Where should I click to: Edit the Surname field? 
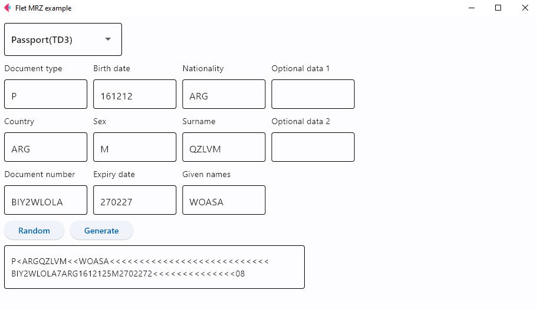223,147
